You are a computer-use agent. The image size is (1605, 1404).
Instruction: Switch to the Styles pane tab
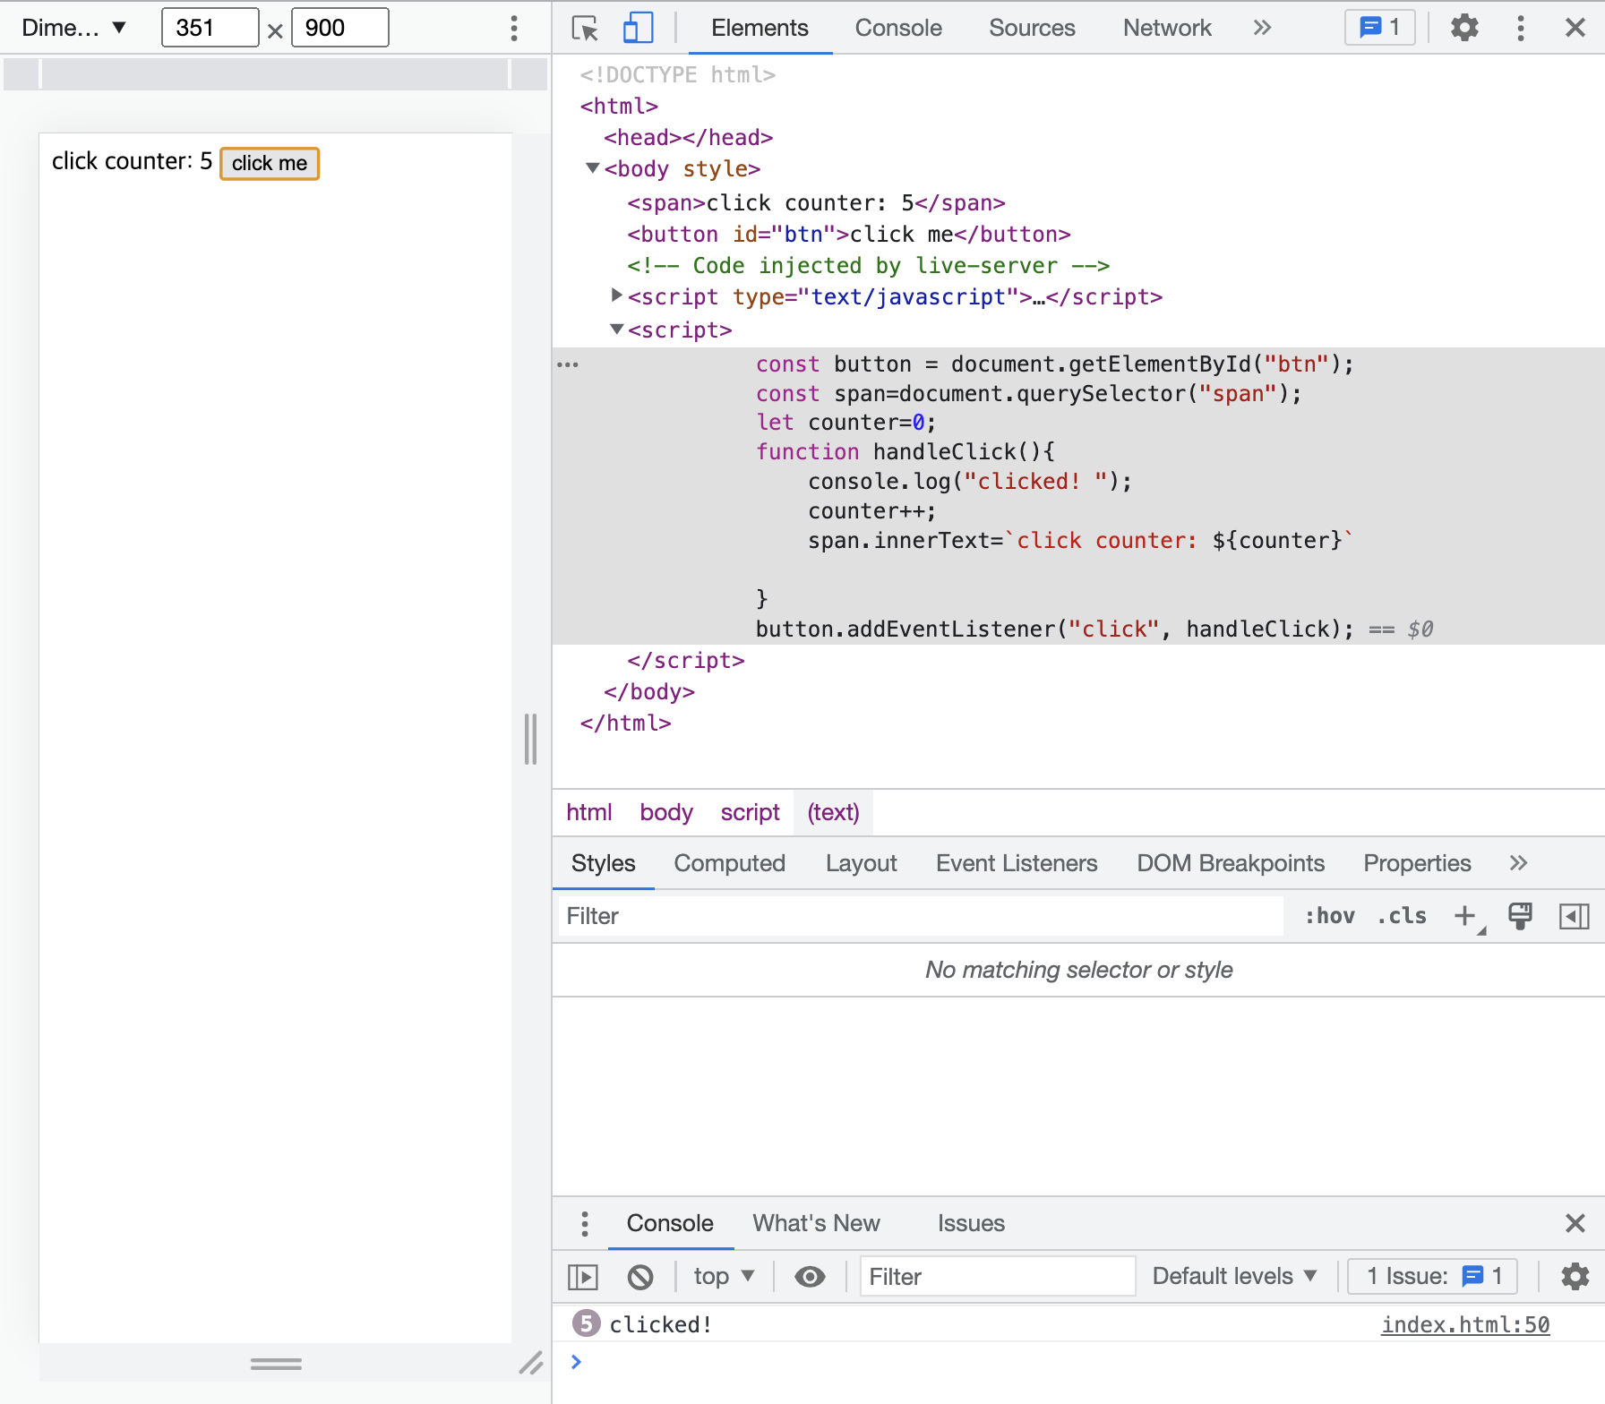click(x=603, y=863)
